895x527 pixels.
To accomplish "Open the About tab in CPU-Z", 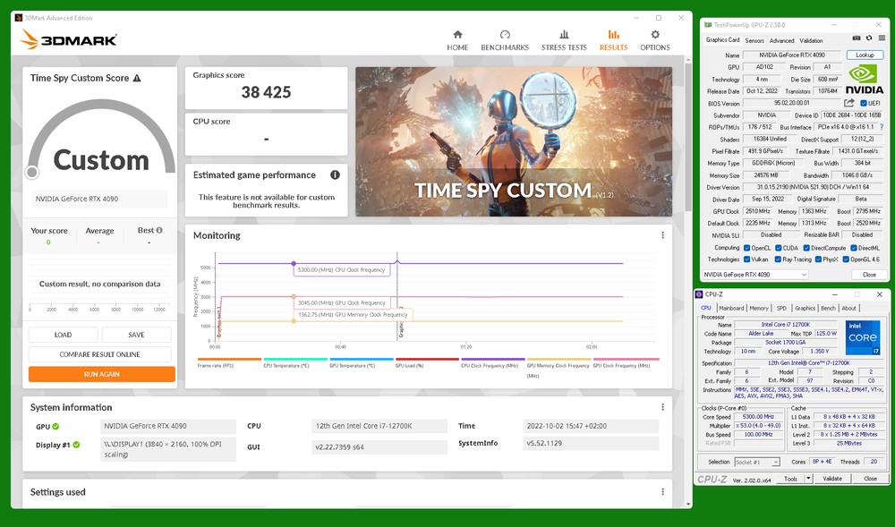I will point(848,308).
